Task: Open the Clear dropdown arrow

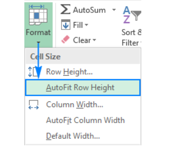Action: tap(94, 40)
